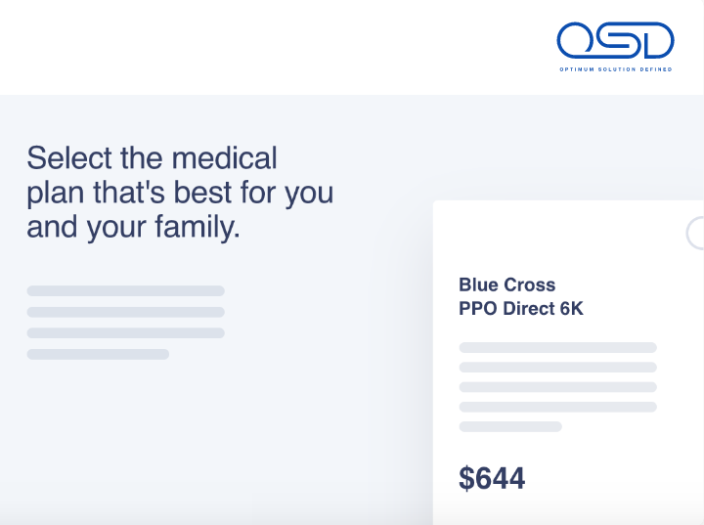704x525 pixels.
Task: Click the third description line in plan card
Action: click(x=557, y=387)
